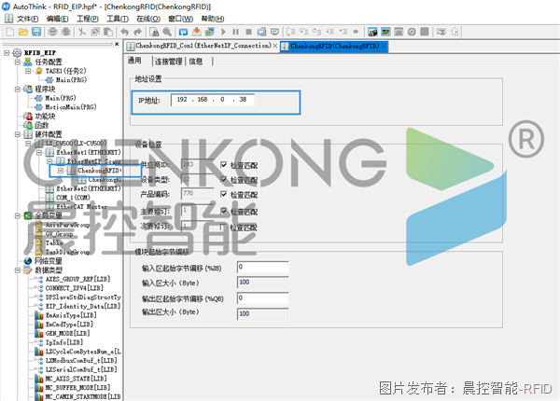Screen dimensions: 560x401
Task: Click the blue compile icon in toolbar
Action: coord(183,32)
